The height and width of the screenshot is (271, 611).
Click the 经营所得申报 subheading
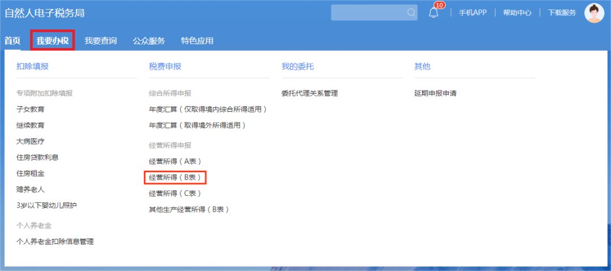pyautogui.click(x=170, y=146)
